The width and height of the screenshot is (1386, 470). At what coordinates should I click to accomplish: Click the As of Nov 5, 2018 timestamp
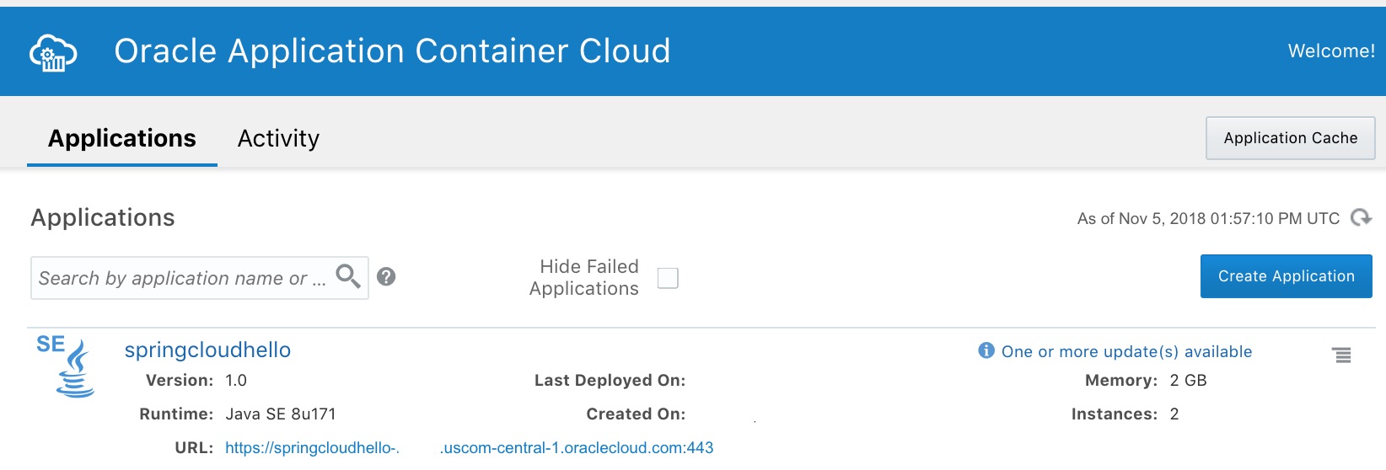[1208, 219]
